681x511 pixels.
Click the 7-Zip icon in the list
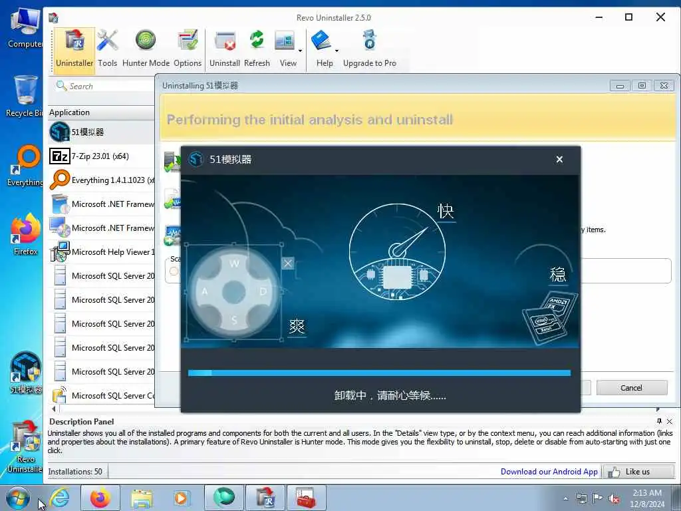click(59, 156)
